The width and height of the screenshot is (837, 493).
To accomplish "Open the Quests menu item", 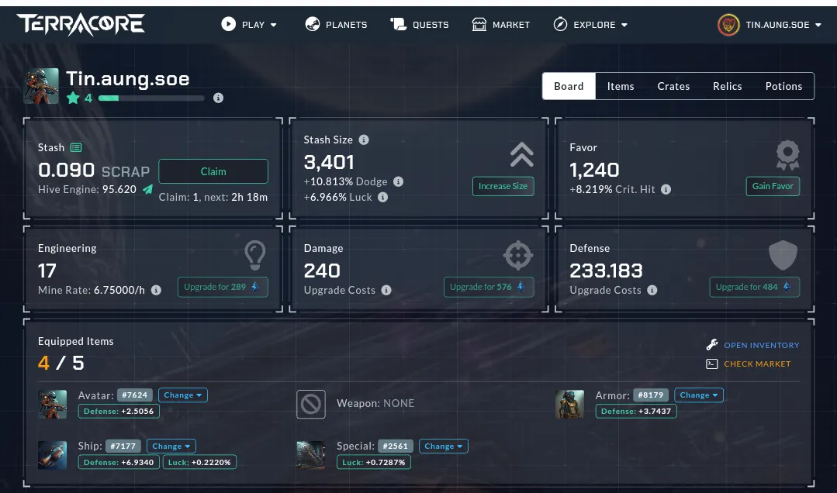I will click(419, 25).
